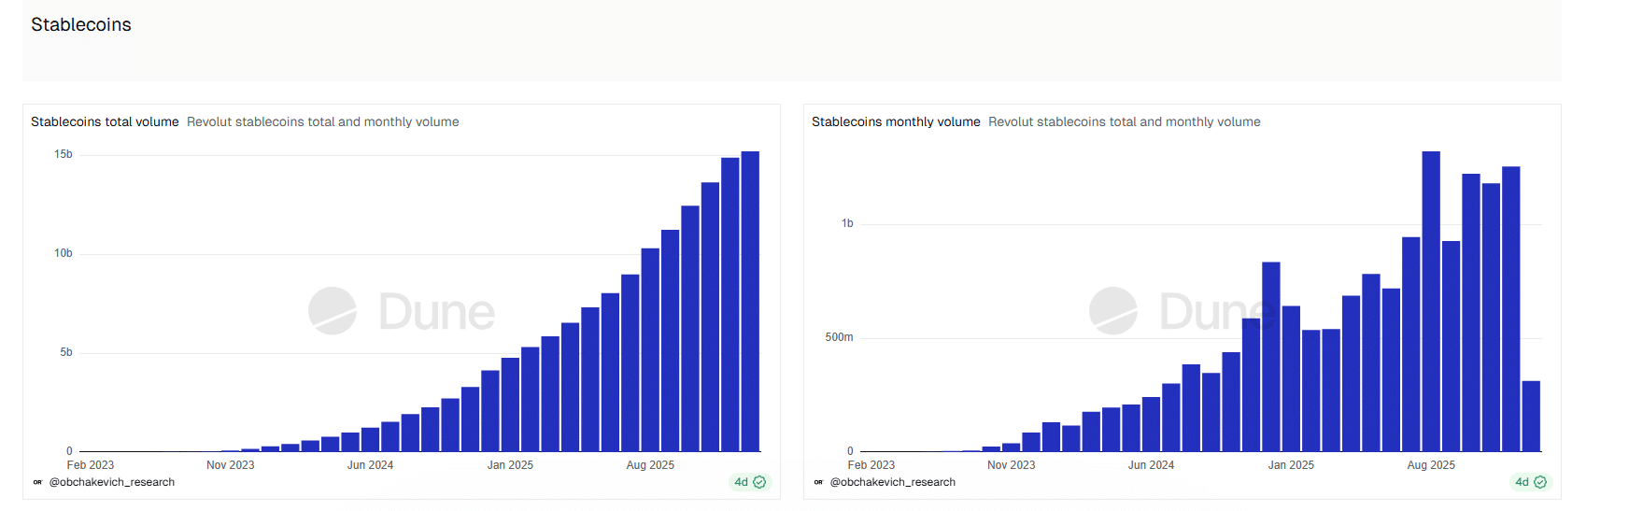The width and height of the screenshot is (1629, 511).
Task: Click the query name beside Stablecoins total volume
Action: (x=322, y=122)
